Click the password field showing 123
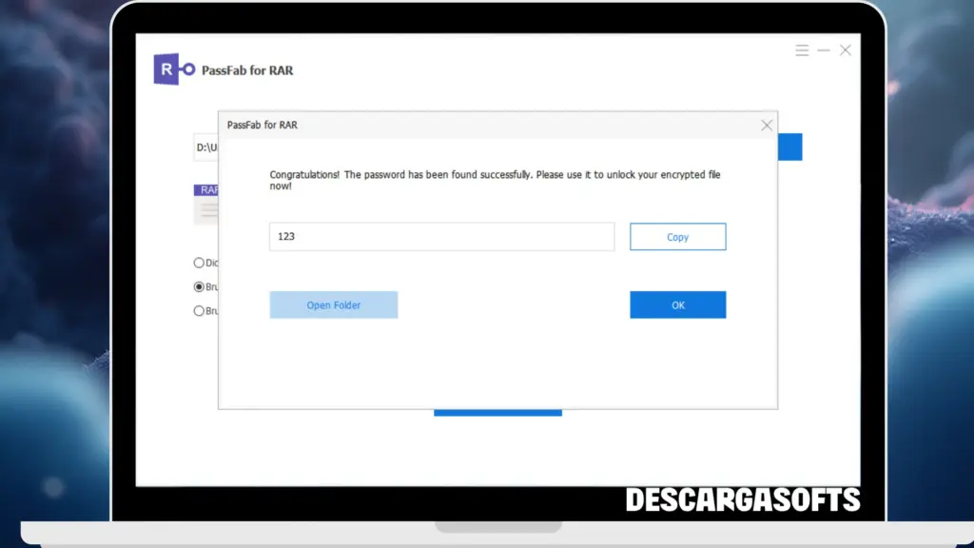 [x=441, y=237]
